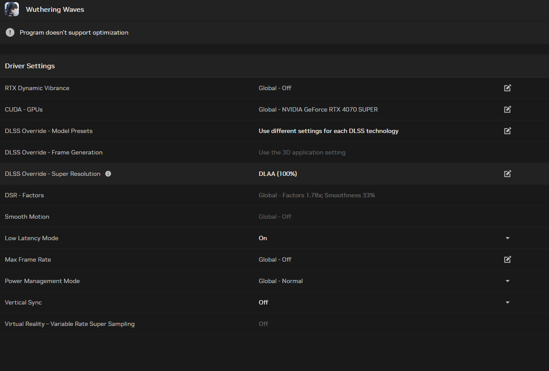The height and width of the screenshot is (371, 549).
Task: Edit the Max Frame Rate setting
Action: pos(507,259)
